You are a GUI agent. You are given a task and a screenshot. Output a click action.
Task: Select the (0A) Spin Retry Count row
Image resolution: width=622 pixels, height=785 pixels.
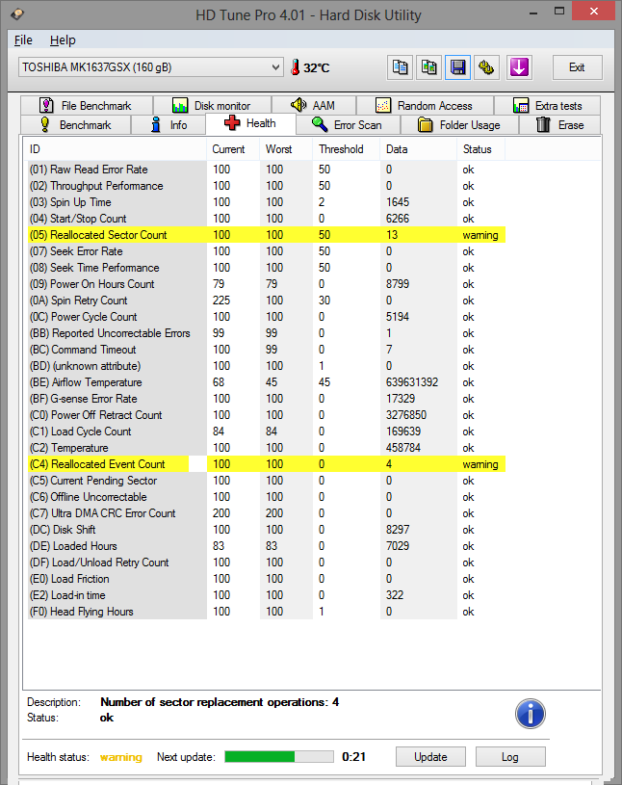tap(266, 301)
